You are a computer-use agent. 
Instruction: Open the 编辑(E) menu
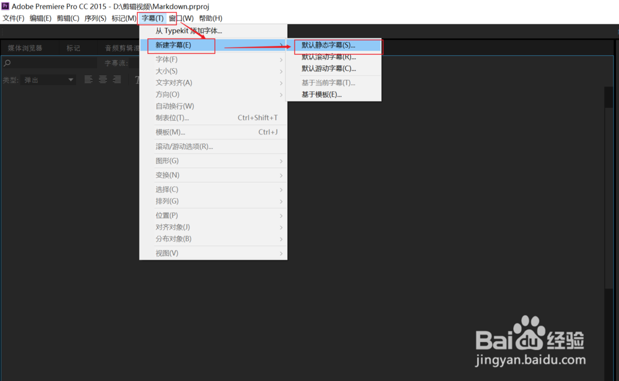pos(41,18)
